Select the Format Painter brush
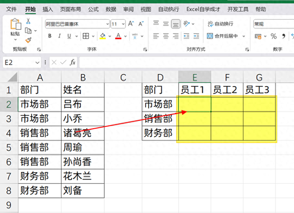This screenshot has width=294, height=213. [x=28, y=40]
